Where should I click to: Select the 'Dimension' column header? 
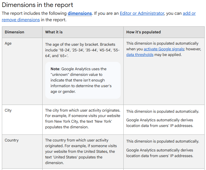[15, 32]
